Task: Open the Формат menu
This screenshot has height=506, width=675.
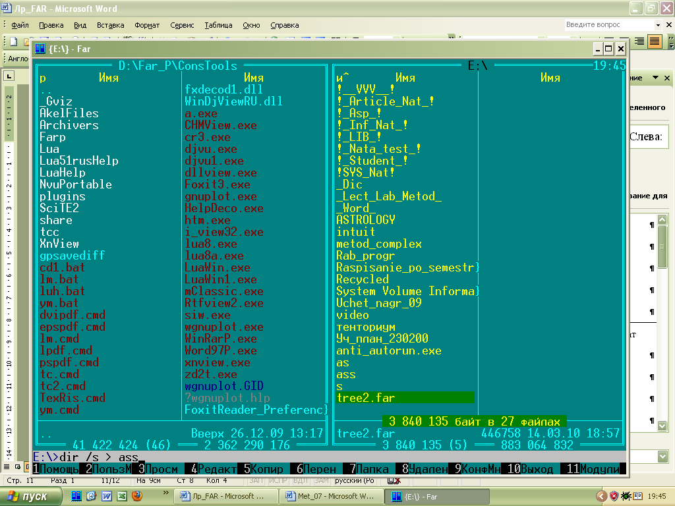Action: tap(147, 25)
